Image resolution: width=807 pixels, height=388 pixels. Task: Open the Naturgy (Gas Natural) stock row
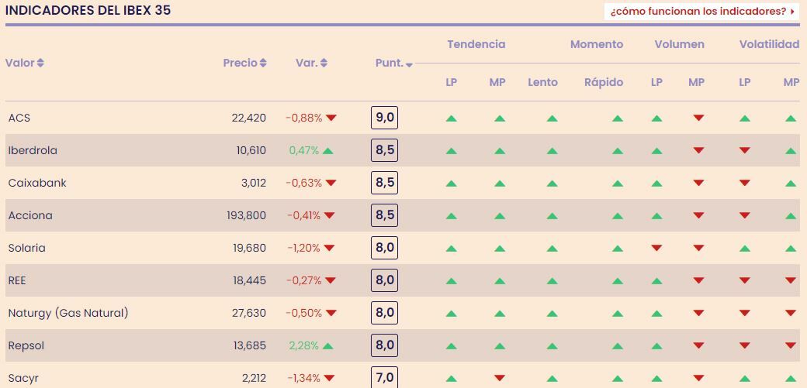point(68,313)
